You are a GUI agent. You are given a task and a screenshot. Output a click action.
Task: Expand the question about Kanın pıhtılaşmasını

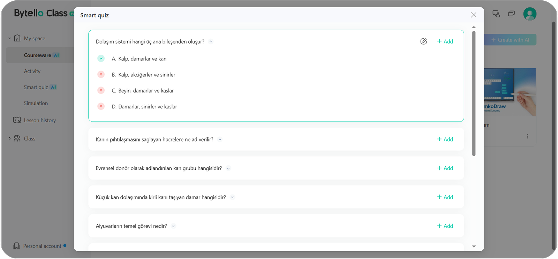coord(220,139)
